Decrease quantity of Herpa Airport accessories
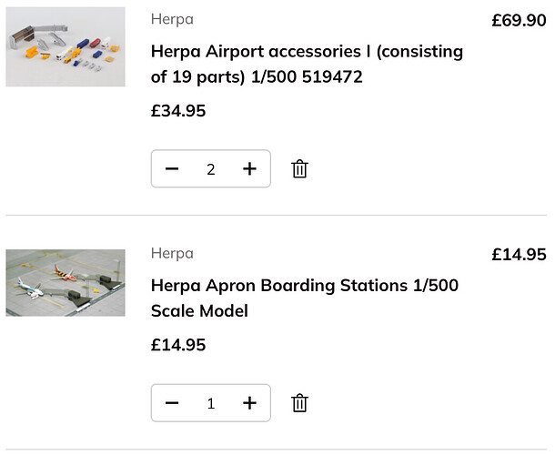 (x=172, y=169)
